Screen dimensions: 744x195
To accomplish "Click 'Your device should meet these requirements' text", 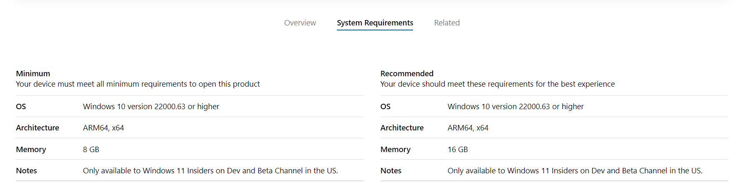I will 497,84.
